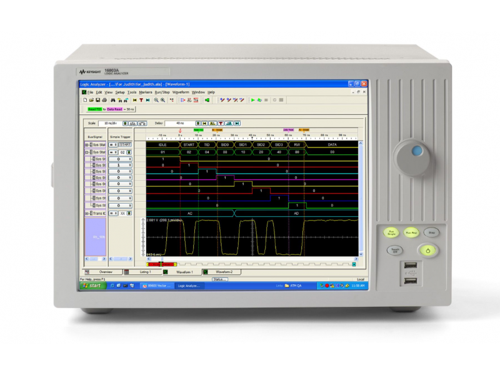This screenshot has height=375, width=500.
Task: Click the binoculars Find icon
Action: pyautogui.click(x=113, y=99)
